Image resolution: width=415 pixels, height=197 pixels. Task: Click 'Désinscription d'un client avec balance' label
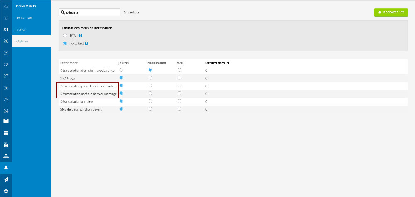click(87, 71)
